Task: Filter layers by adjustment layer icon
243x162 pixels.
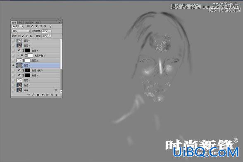Action: (32, 26)
